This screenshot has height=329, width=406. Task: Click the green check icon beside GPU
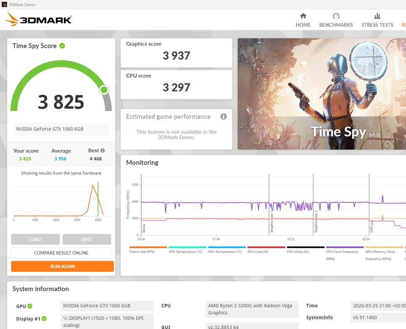30,306
